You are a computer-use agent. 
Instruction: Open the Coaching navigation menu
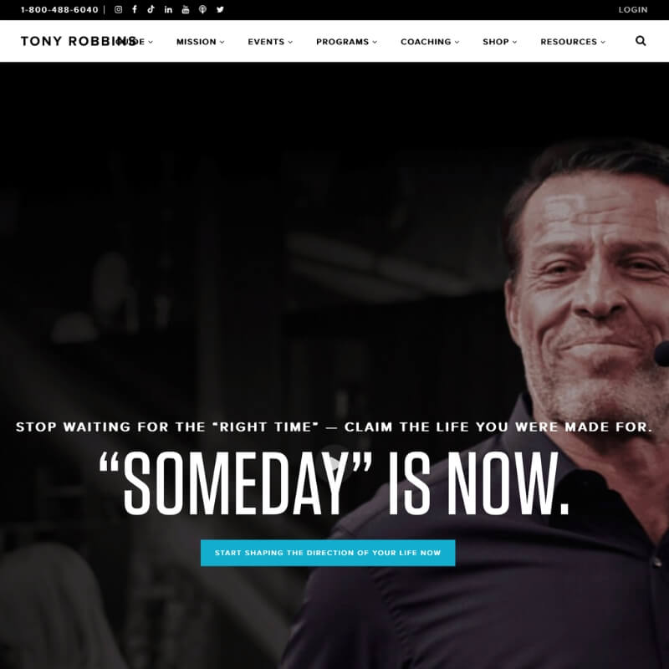click(x=430, y=42)
